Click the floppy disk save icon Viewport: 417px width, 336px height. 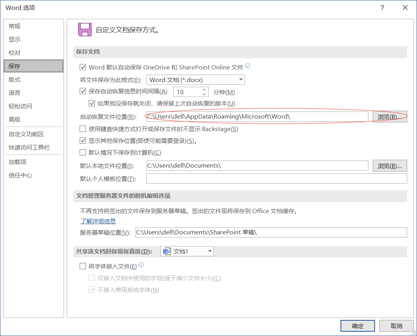[x=85, y=29]
